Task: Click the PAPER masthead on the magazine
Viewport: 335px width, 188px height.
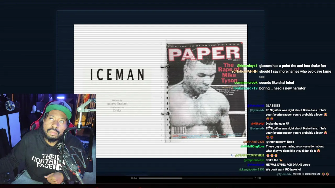Action: pos(204,54)
